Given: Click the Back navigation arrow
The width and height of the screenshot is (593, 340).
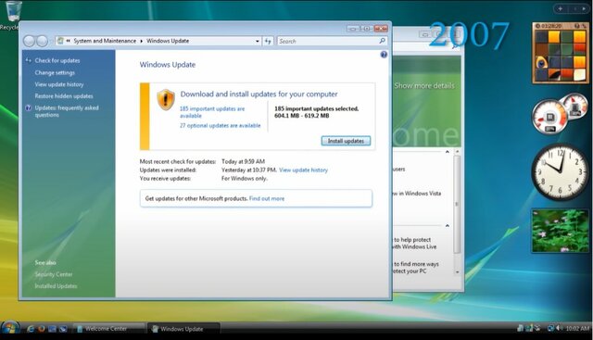Looking at the screenshot, I should (30, 41).
